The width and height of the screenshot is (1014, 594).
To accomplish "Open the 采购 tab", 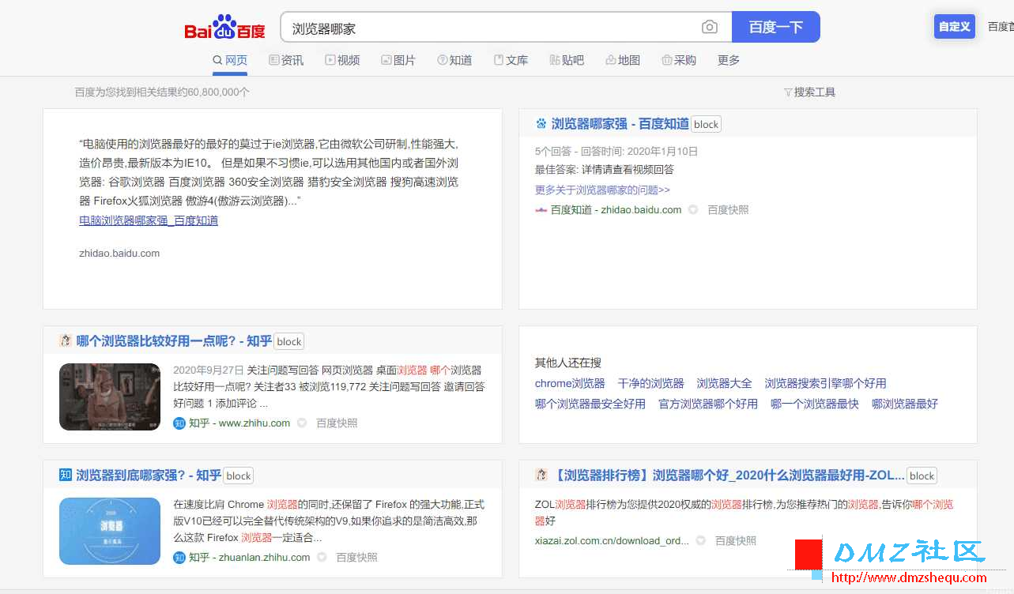I will point(679,60).
